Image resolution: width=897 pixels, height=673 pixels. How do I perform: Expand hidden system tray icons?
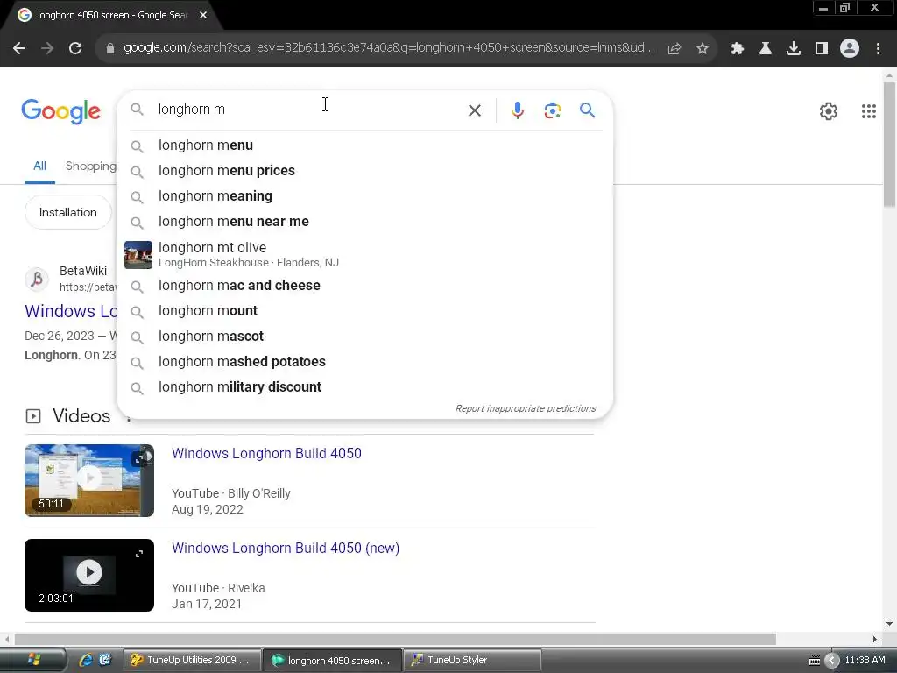tap(832, 661)
